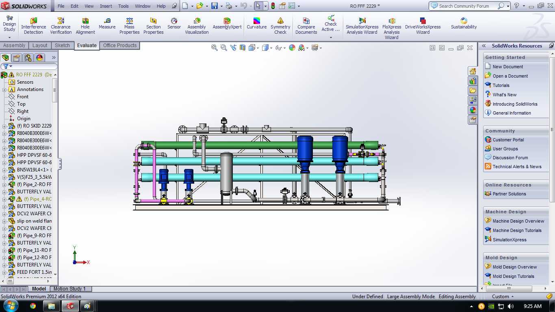The width and height of the screenshot is (555, 312).
Task: Open the Sustainability tool
Action: [464, 24]
